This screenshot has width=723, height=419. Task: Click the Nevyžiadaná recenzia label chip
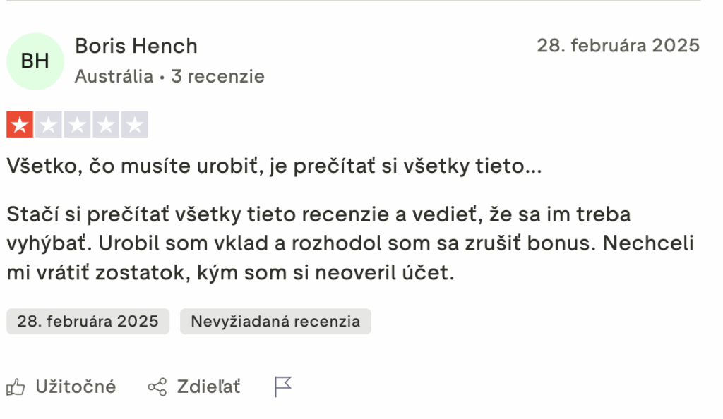275,322
